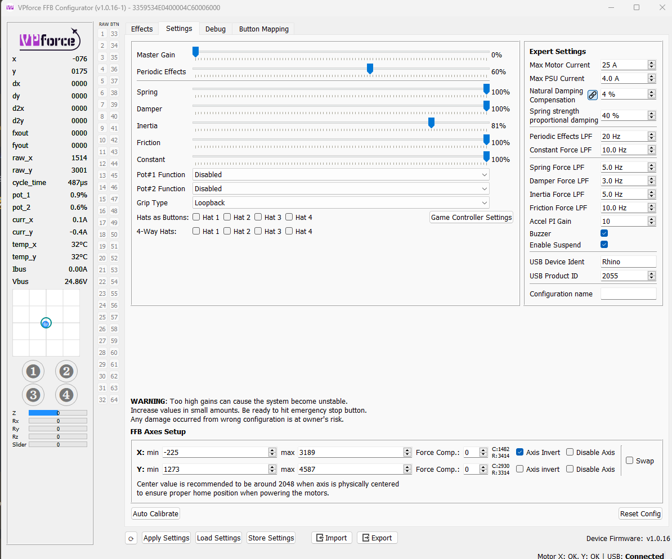Disable the Enable Suspend checkbox

click(x=604, y=245)
